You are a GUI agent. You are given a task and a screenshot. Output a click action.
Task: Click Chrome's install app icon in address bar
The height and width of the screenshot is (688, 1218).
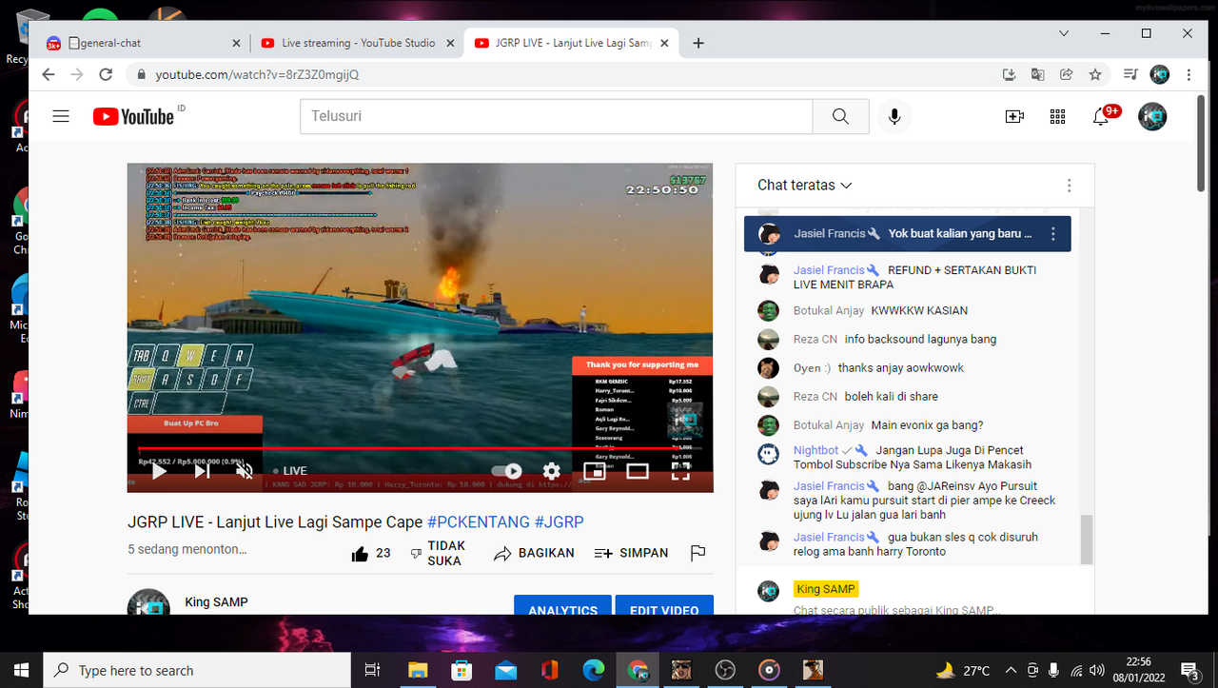(1010, 74)
